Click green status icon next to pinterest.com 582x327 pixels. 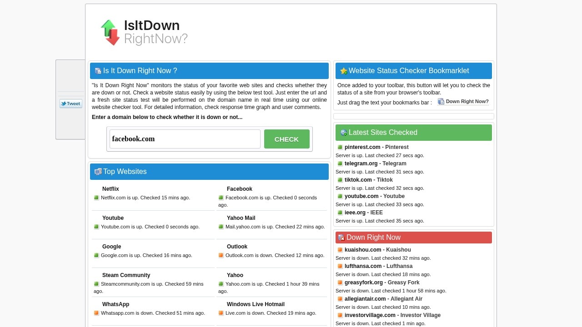tap(340, 147)
